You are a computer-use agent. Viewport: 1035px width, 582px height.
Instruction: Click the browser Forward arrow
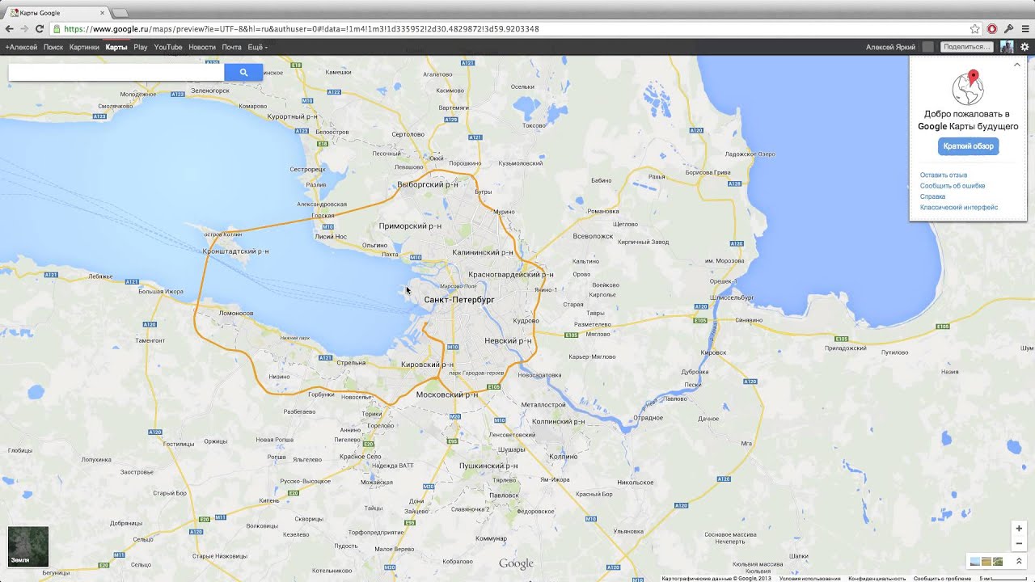coord(24,28)
